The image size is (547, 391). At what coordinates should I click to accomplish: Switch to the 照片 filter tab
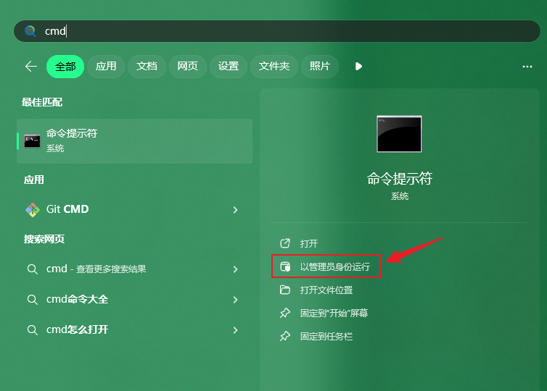319,67
